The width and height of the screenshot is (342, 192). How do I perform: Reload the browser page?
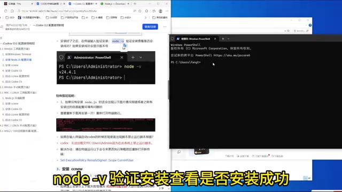tap(6, 11)
